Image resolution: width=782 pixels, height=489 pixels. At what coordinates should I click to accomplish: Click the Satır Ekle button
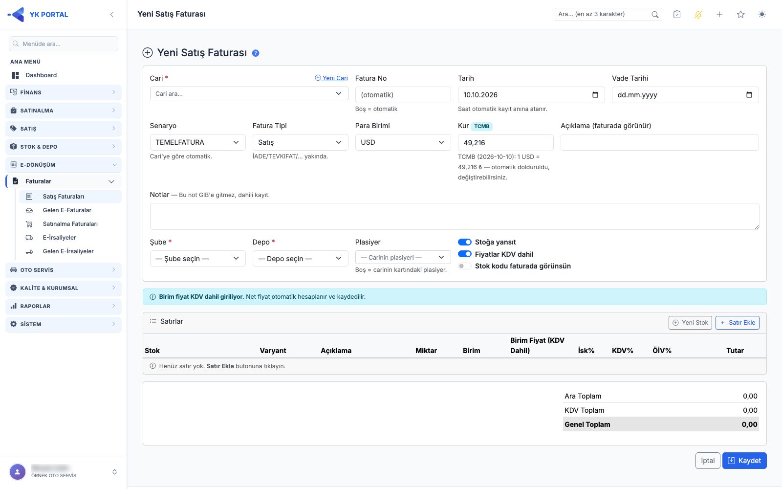click(x=738, y=323)
